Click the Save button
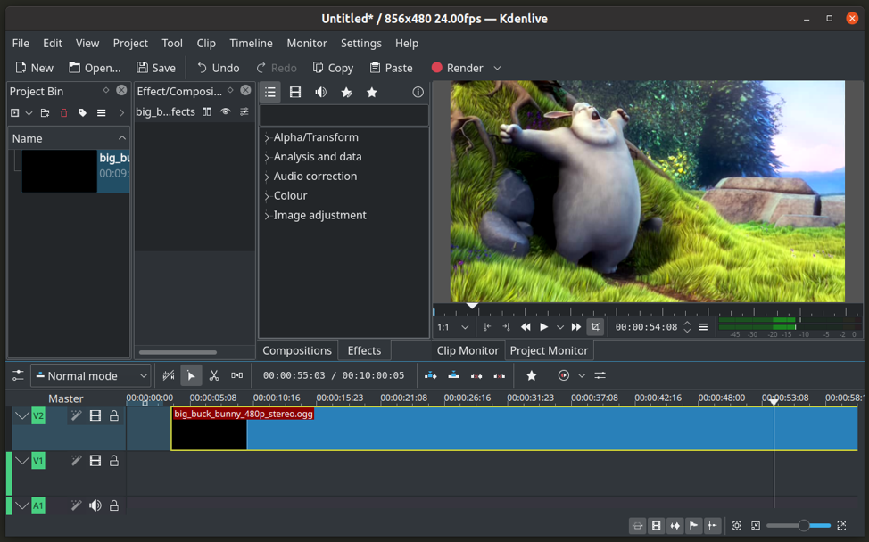869x542 pixels. coord(156,68)
